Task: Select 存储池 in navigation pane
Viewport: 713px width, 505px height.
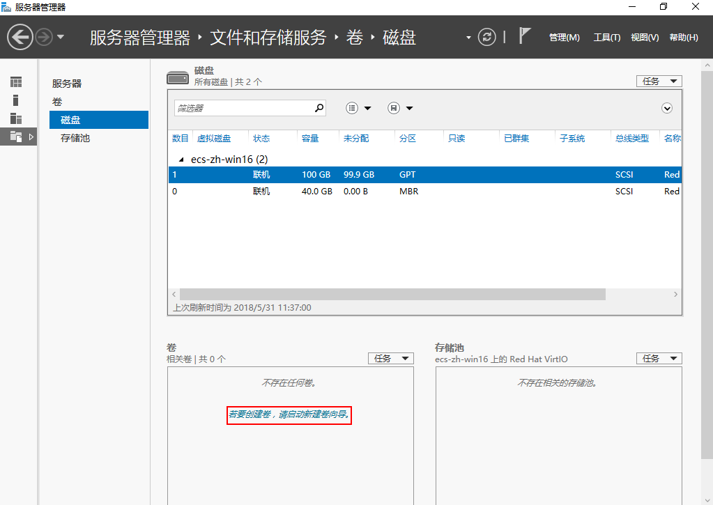Action: [75, 138]
